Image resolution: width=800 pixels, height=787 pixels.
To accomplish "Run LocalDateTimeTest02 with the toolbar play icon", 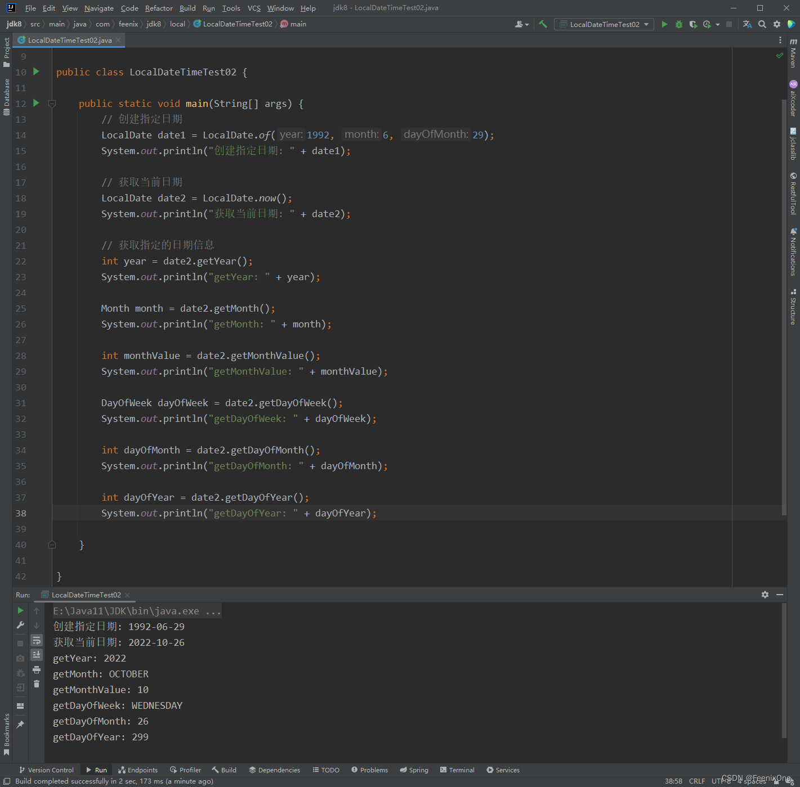I will (x=664, y=24).
